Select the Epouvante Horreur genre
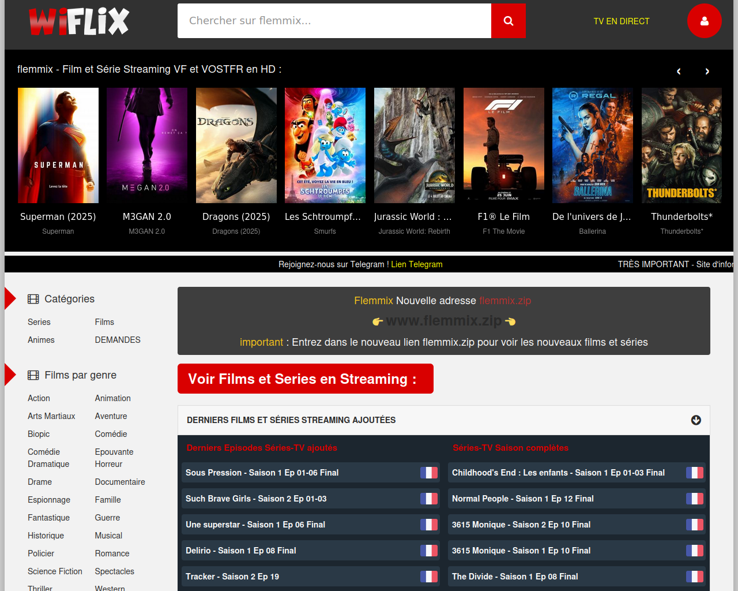This screenshot has height=591, width=738. click(x=114, y=458)
